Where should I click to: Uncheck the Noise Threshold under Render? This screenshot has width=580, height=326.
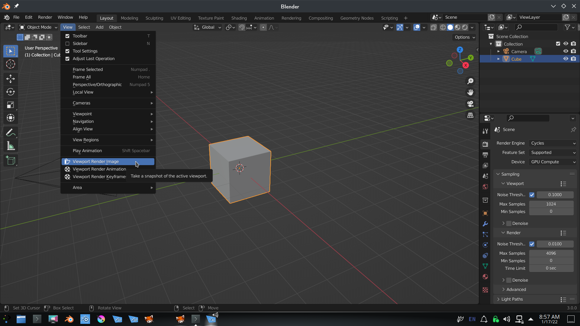point(532,244)
